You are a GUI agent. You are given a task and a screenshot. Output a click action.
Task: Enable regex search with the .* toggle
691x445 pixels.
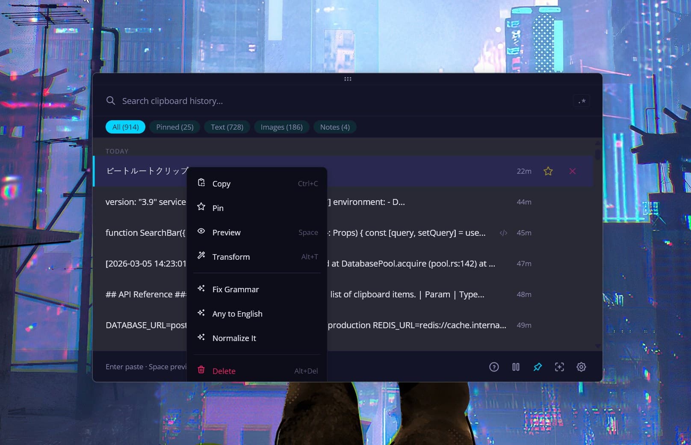(582, 101)
